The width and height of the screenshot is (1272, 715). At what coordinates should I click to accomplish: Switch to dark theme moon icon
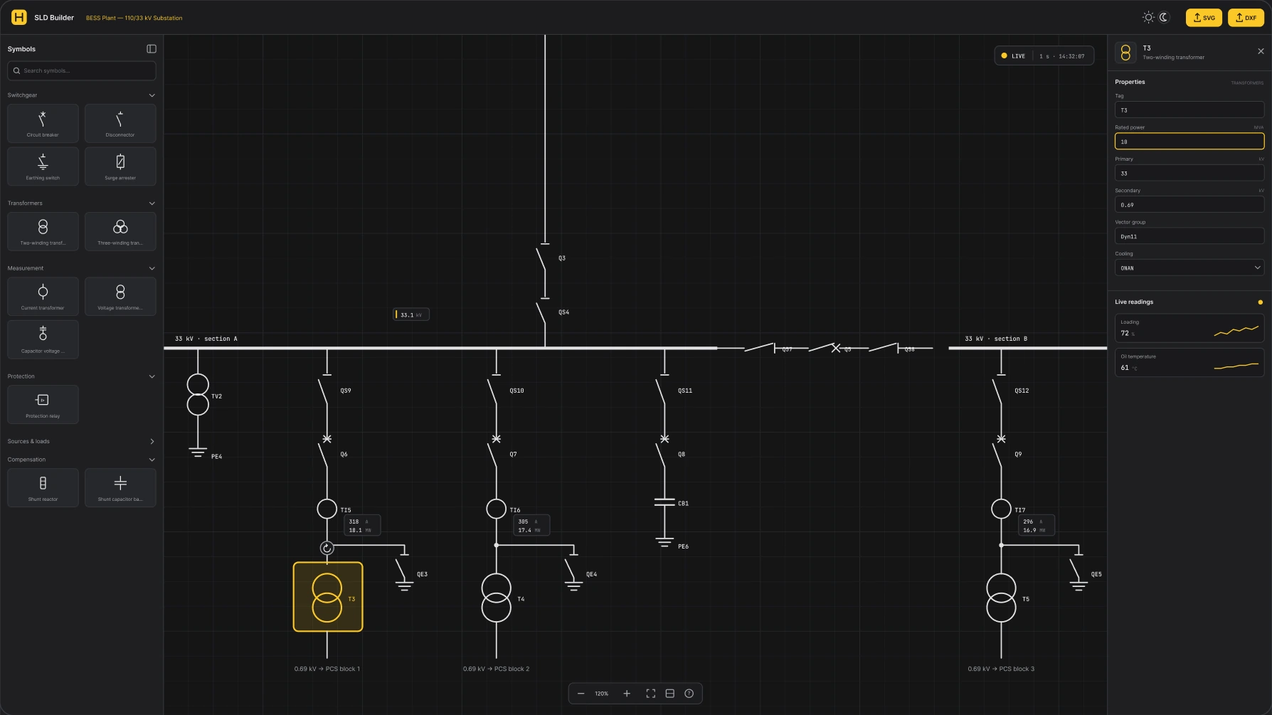1164,17
